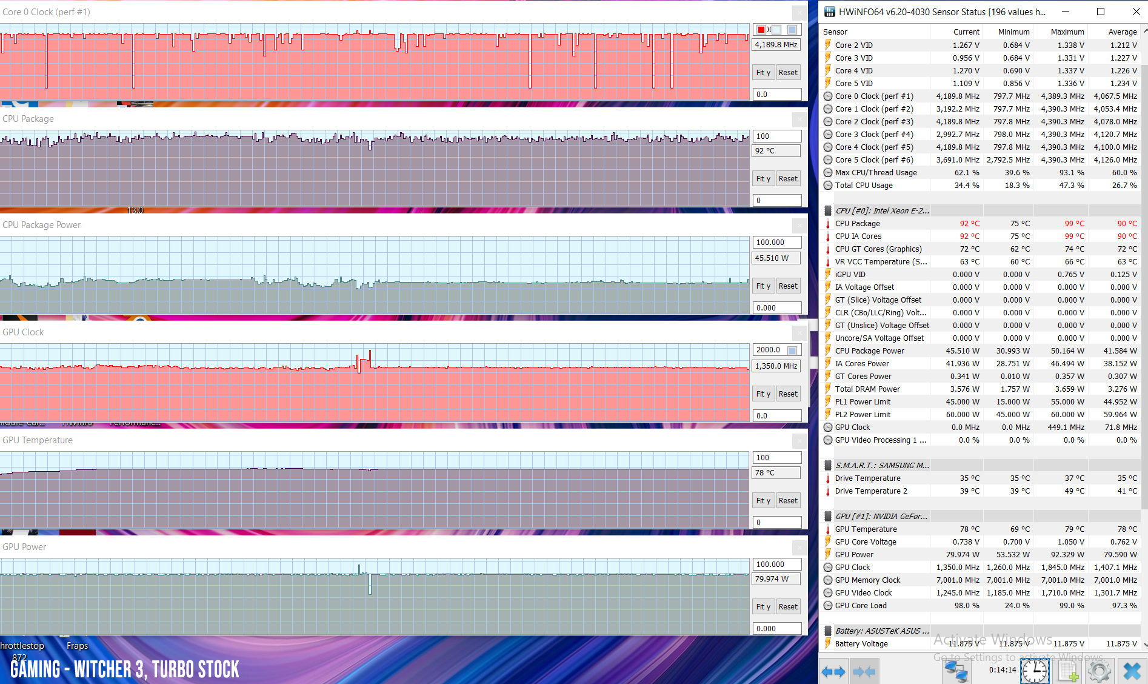Select the Max CPU/Thread Usage row

980,173
